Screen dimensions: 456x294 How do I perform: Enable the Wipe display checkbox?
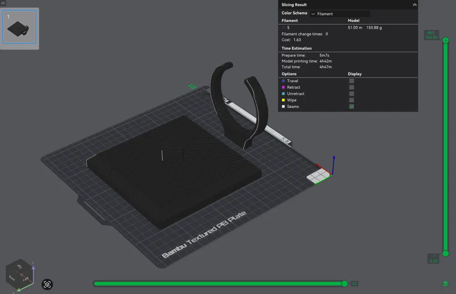(x=351, y=100)
